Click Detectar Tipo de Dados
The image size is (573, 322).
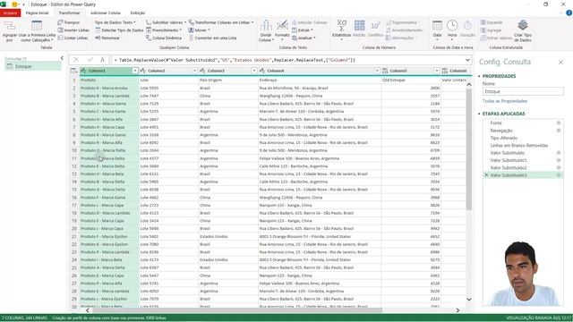pos(119,30)
